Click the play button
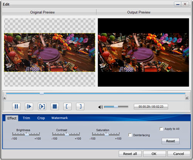 [29, 106]
